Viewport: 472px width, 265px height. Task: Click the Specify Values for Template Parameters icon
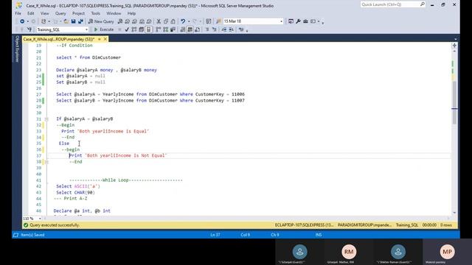241,29
